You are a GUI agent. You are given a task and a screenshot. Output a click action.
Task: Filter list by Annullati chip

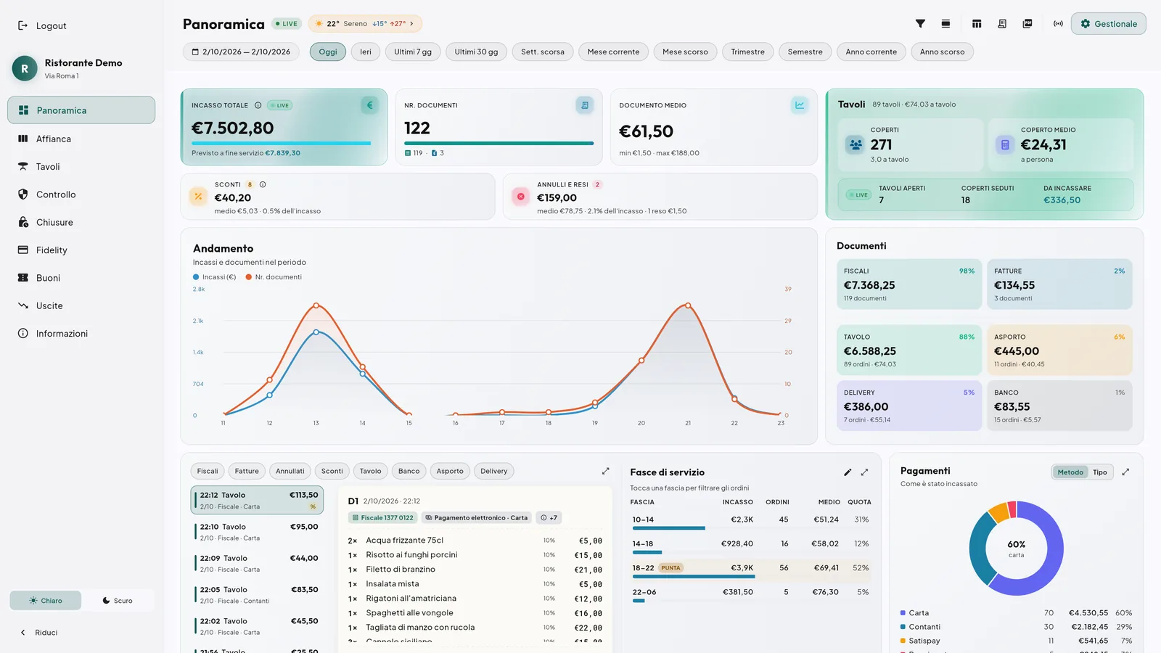(x=290, y=471)
